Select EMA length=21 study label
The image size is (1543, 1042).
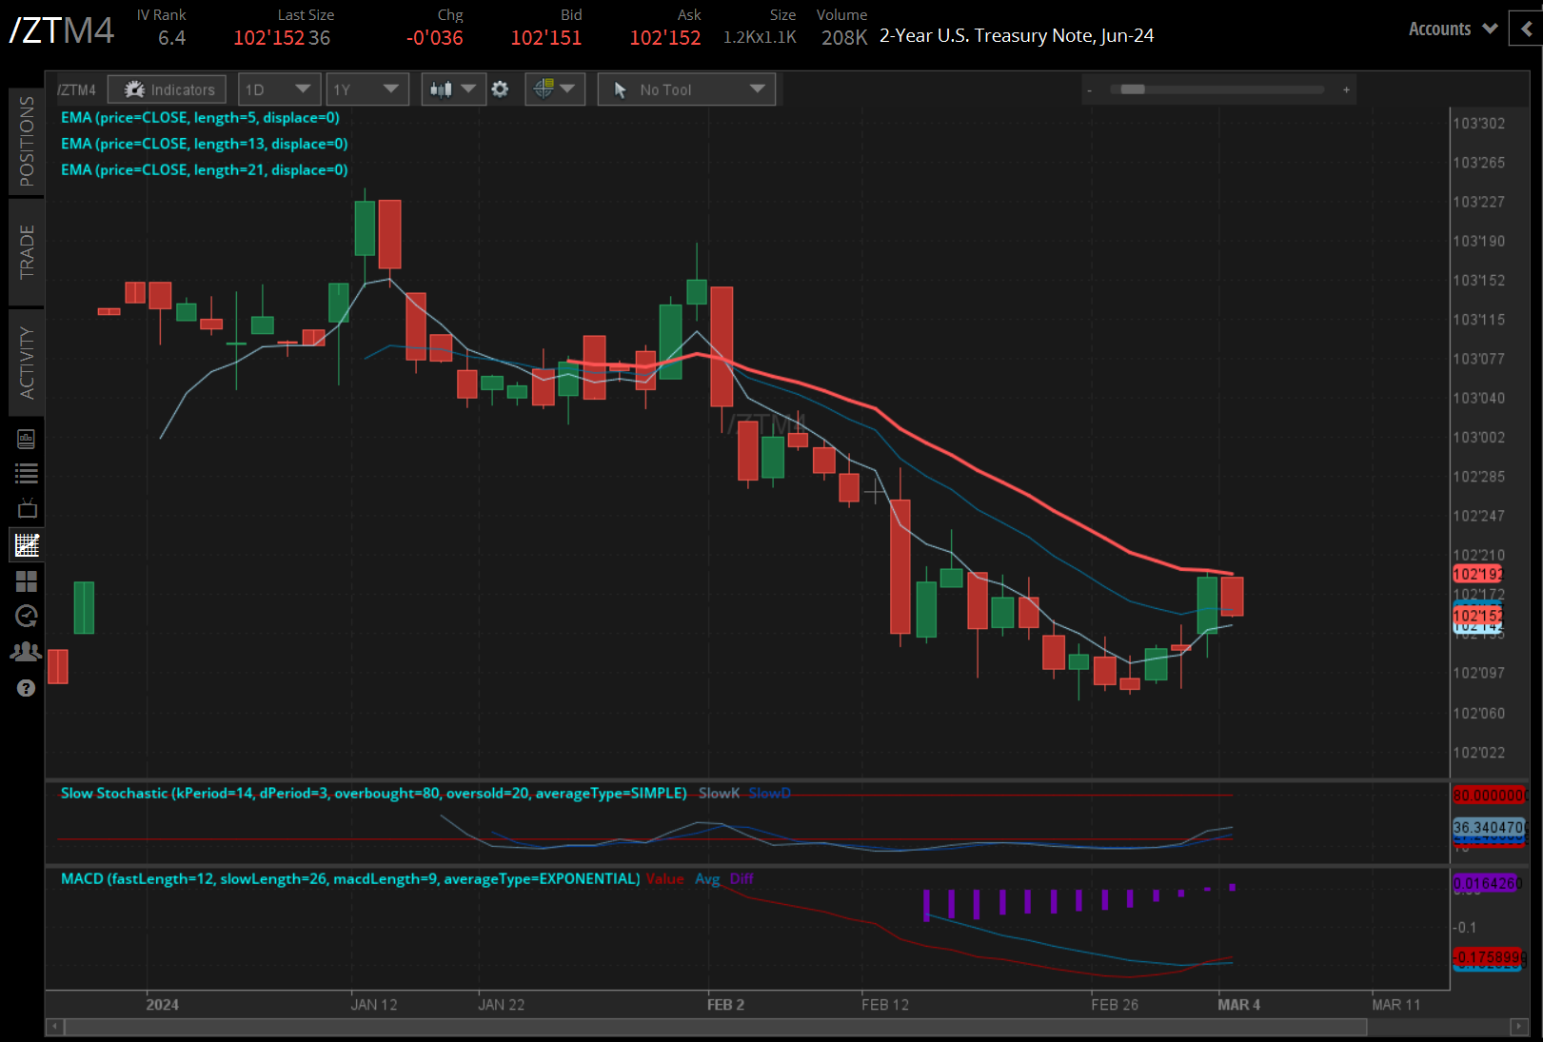click(x=205, y=169)
